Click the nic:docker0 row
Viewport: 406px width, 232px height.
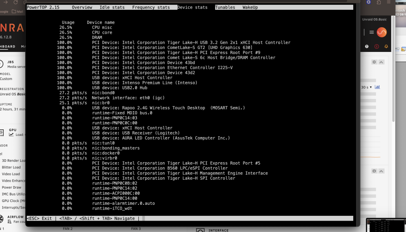(x=91, y=153)
